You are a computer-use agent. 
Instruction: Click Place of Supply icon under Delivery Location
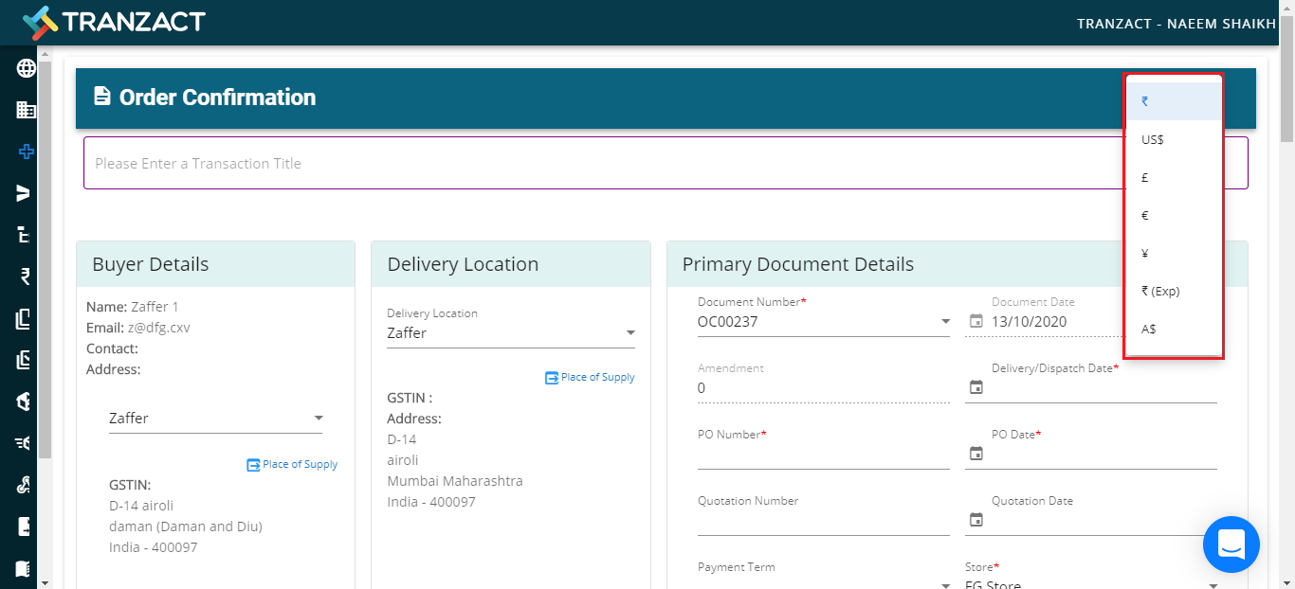pyautogui.click(x=552, y=378)
